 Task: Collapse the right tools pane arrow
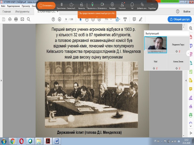coord(186,81)
